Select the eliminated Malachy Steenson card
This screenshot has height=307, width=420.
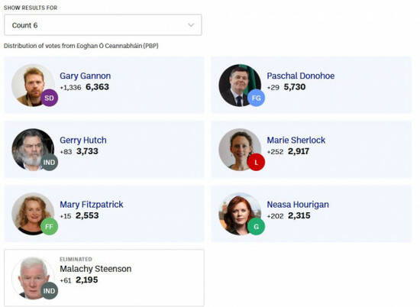104,278
